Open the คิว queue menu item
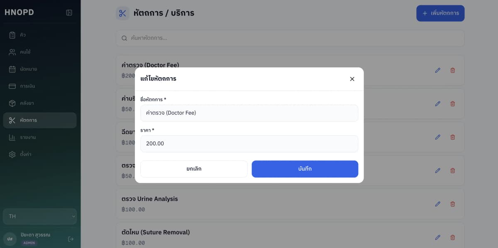This screenshot has height=248, width=498. (23, 35)
